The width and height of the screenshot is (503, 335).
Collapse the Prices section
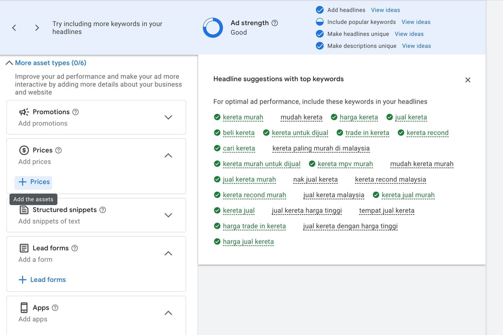click(x=168, y=155)
